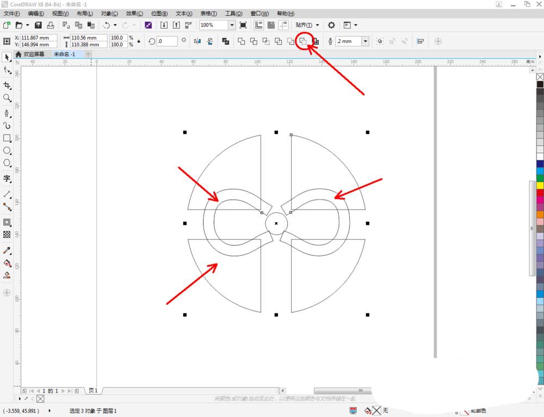544x417 pixels.
Task: Click Align and distribute icon
Action: tap(420, 41)
